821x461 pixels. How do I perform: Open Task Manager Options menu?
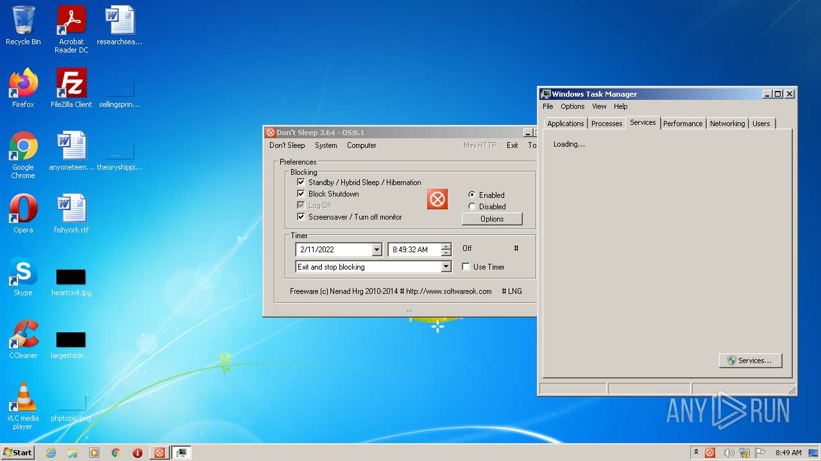(x=573, y=106)
